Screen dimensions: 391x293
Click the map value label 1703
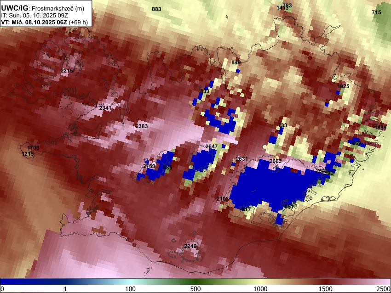tap(33, 148)
